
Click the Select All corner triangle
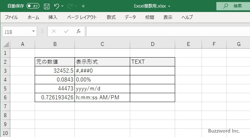[6, 44]
